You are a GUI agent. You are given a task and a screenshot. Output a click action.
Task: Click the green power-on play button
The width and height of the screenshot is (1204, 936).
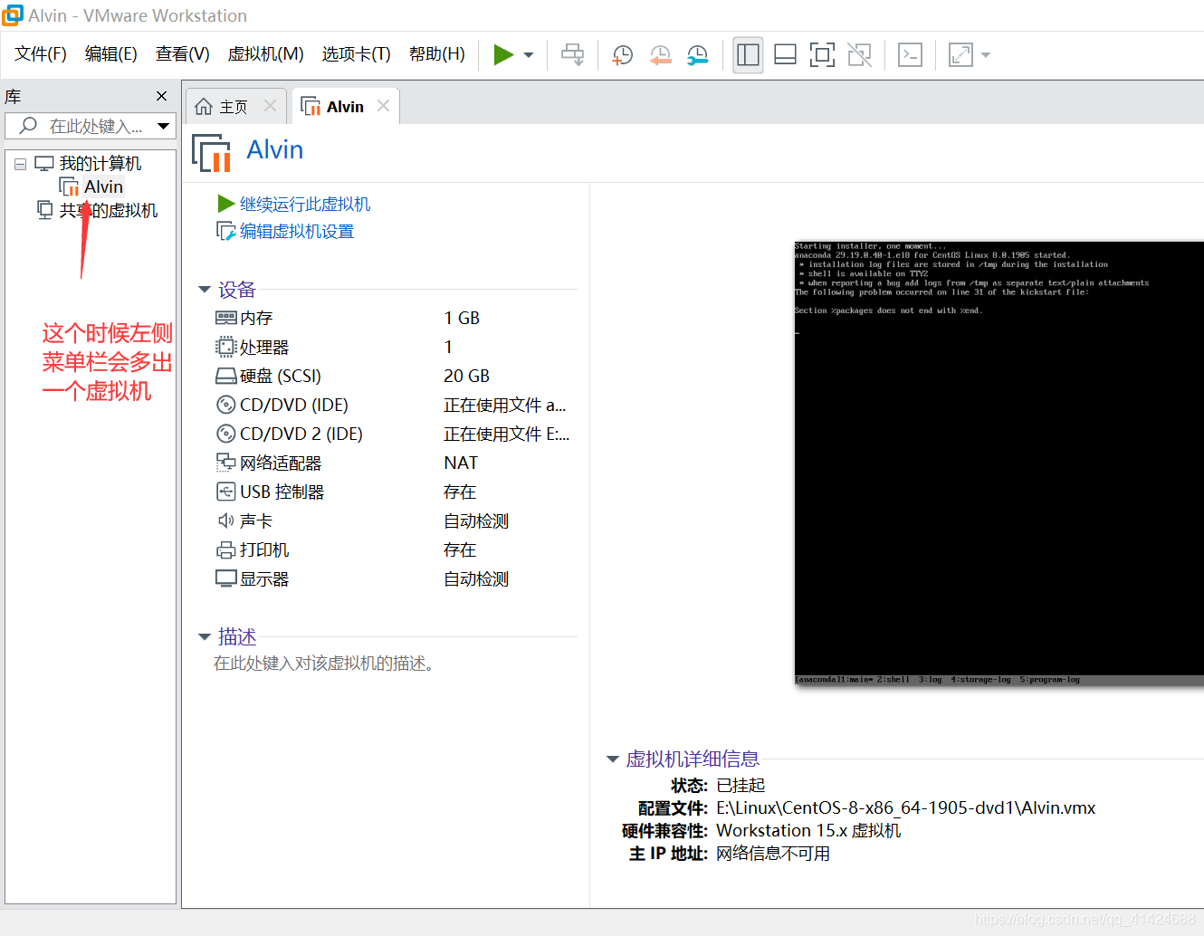pyautogui.click(x=503, y=55)
